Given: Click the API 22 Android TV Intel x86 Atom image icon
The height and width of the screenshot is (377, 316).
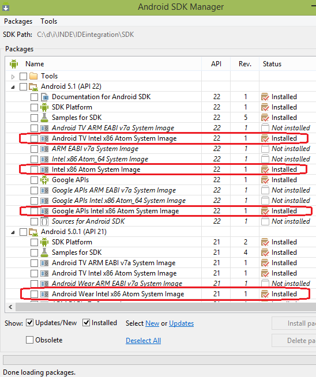Looking at the screenshot, I should pos(44,138).
